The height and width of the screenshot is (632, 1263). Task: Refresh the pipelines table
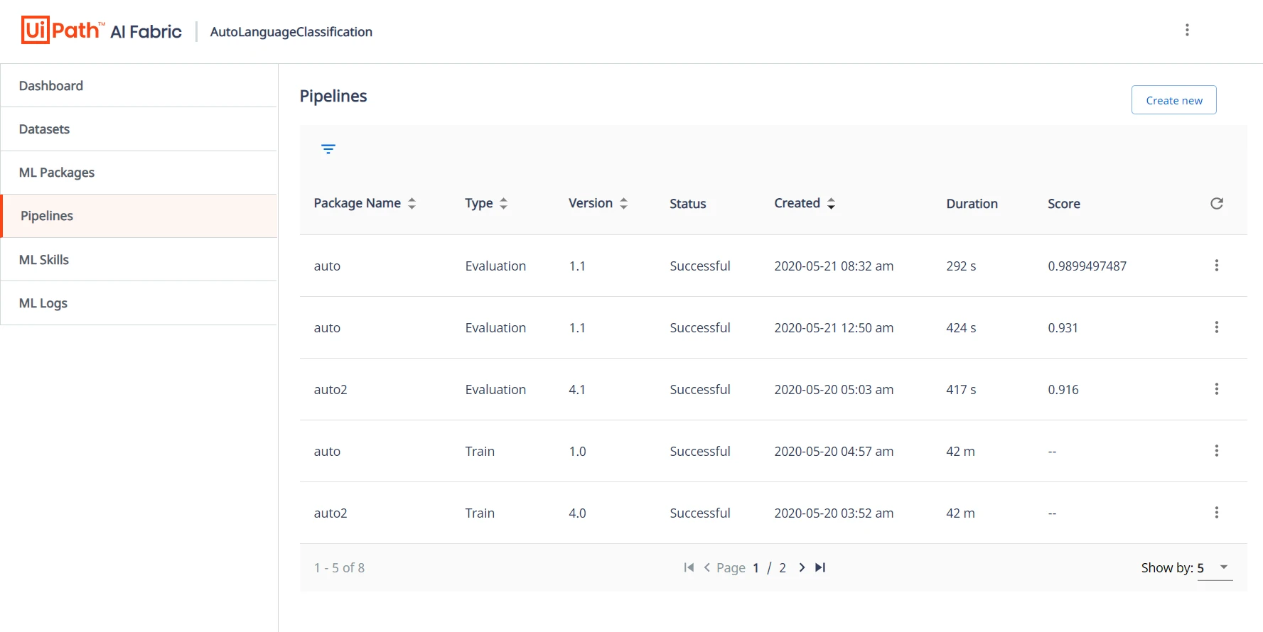click(1217, 204)
